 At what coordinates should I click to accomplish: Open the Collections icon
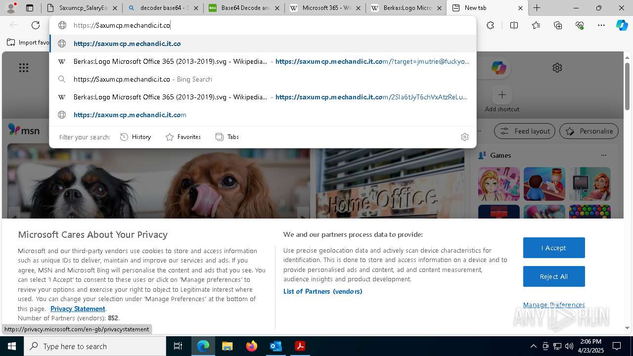[558, 25]
